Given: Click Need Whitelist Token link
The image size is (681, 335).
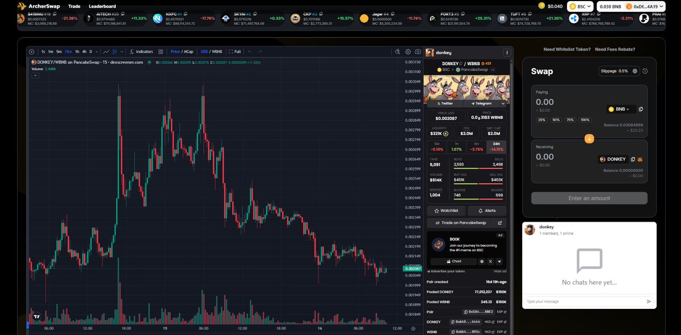Looking at the screenshot, I should [x=567, y=49].
